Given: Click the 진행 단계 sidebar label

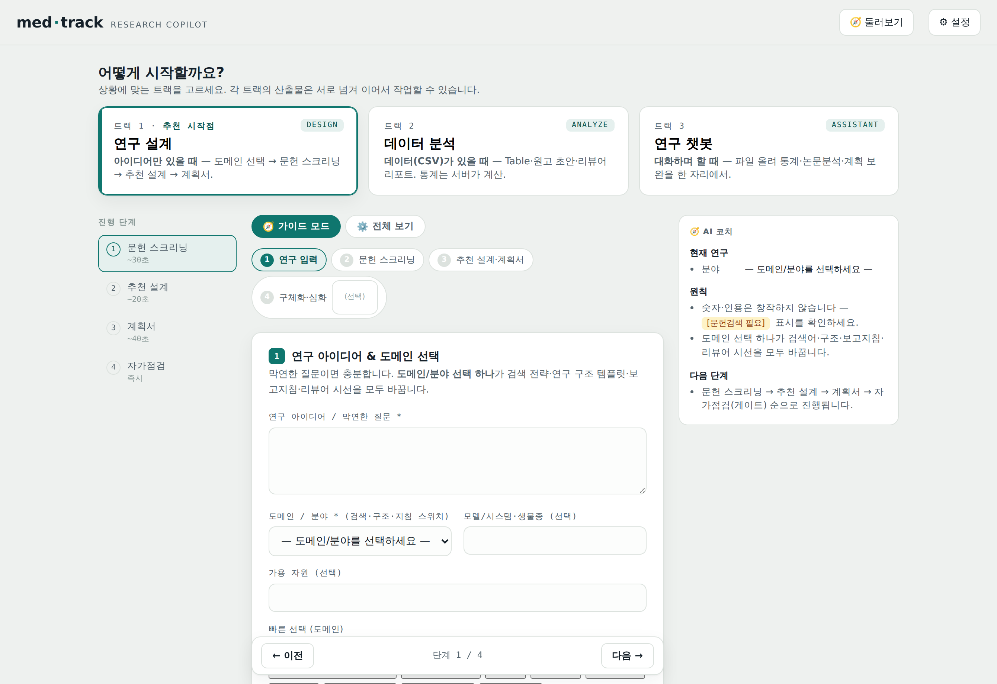Looking at the screenshot, I should (117, 222).
